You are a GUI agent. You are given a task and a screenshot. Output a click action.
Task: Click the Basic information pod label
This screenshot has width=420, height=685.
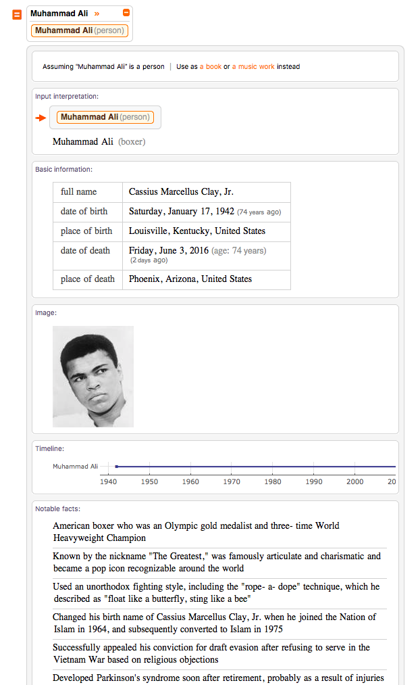[63, 170]
